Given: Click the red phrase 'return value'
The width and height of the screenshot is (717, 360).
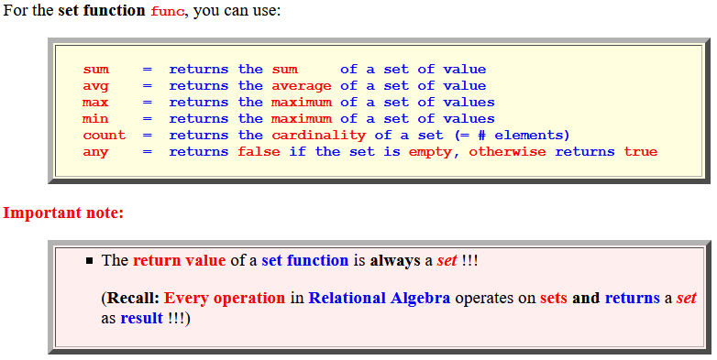Looking at the screenshot, I should [x=180, y=260].
